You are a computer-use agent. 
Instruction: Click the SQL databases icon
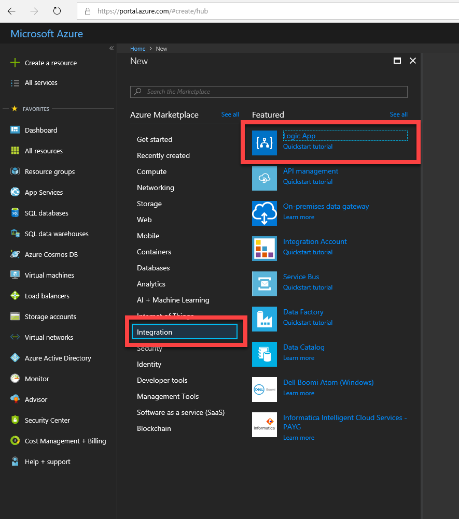(x=15, y=212)
